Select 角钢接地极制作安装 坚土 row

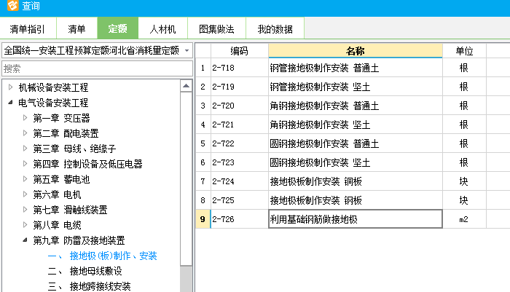356,125
